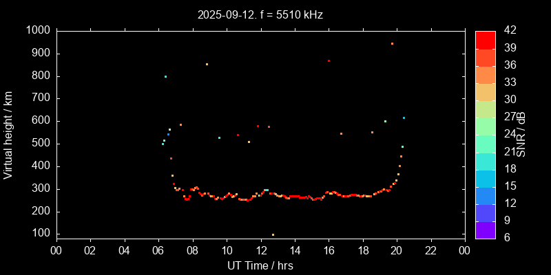Viewport: 551px width, 275px height.
Task: Select the x-axis tick label 00
Action: [56, 250]
